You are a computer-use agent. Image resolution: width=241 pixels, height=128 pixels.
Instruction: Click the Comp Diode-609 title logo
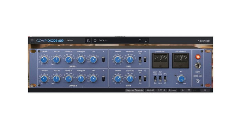pos(50,41)
